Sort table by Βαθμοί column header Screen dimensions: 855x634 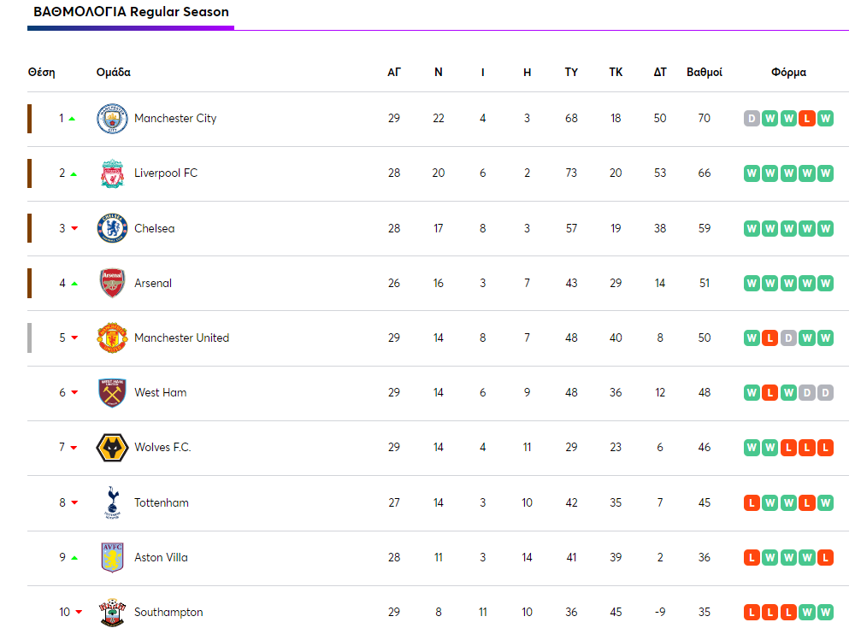point(705,73)
